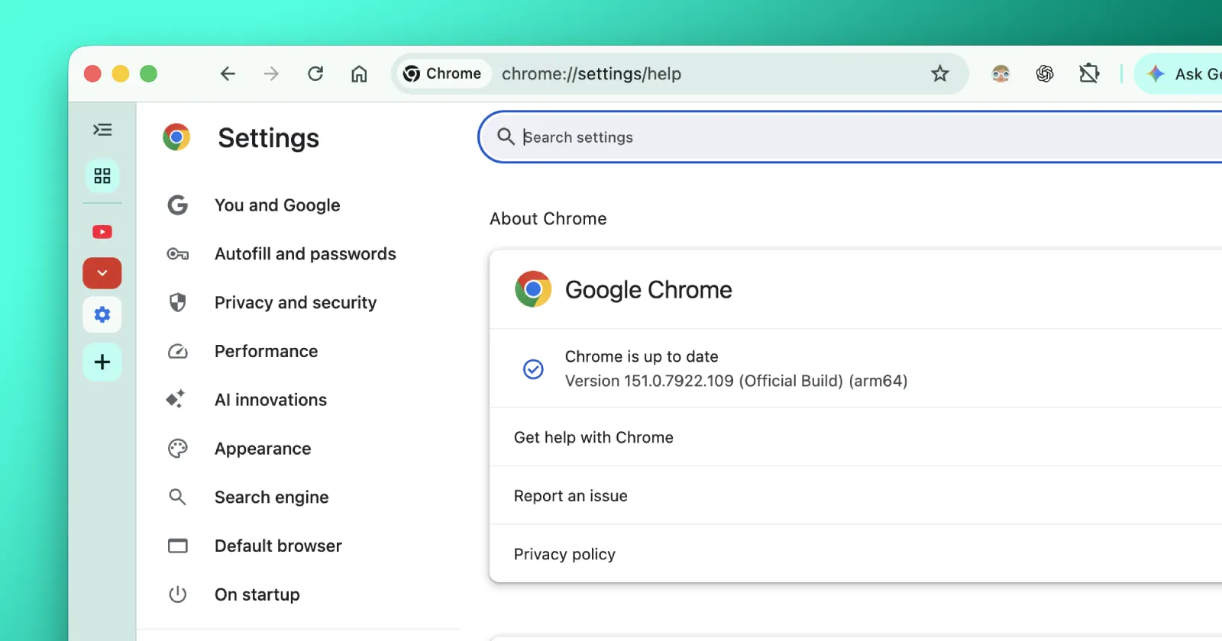Click the sparkle AI innovations icon

176,399
